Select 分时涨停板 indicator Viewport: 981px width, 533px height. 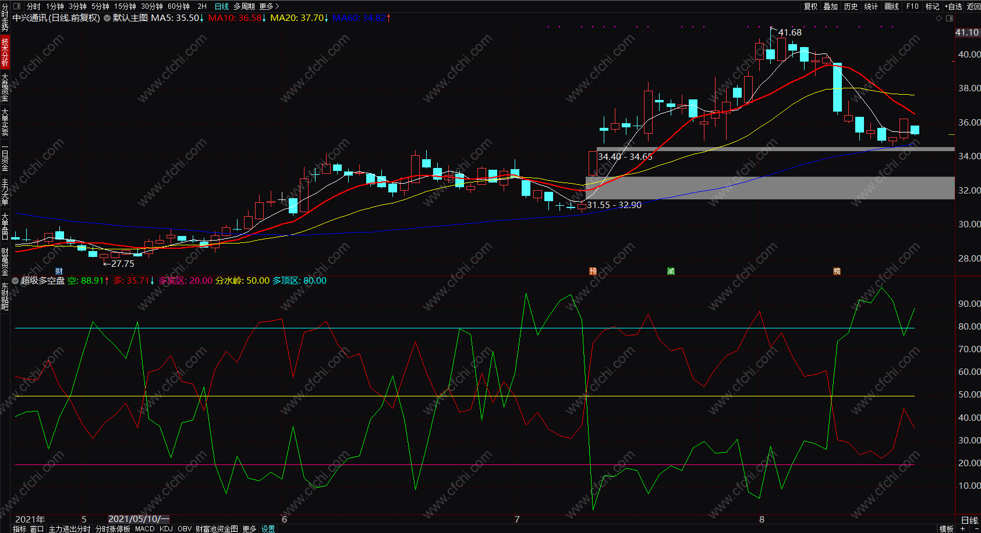113,529
